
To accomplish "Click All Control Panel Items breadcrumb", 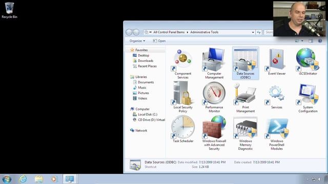I will point(169,32).
